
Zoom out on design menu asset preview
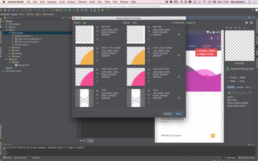(149, 95)
